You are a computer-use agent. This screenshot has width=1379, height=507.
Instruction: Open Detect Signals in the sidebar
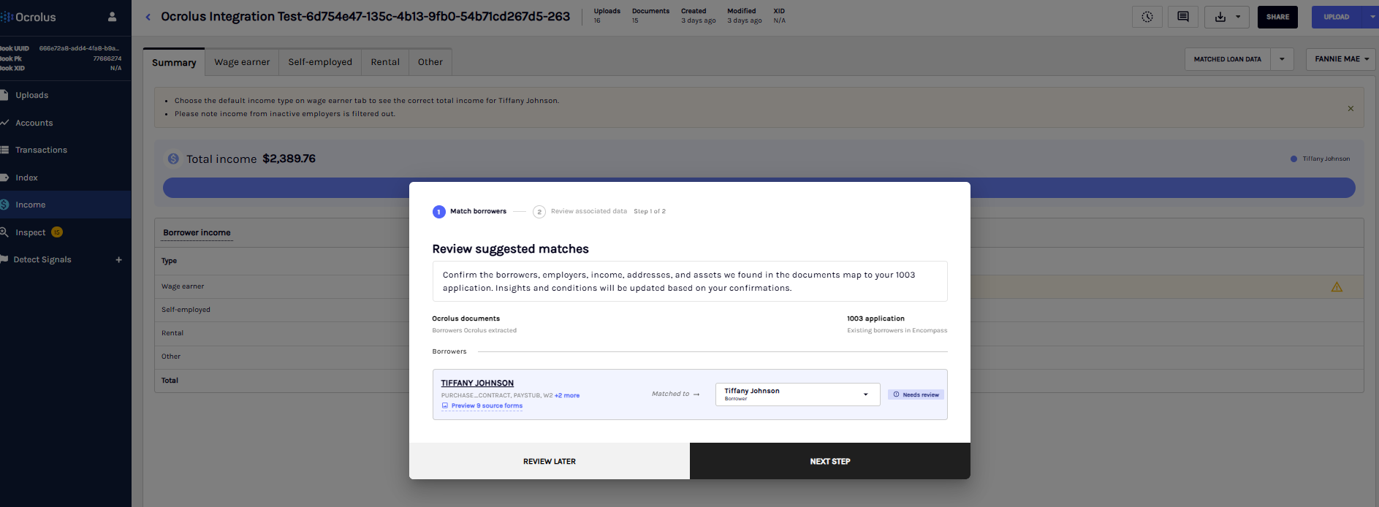pyautogui.click(x=42, y=259)
